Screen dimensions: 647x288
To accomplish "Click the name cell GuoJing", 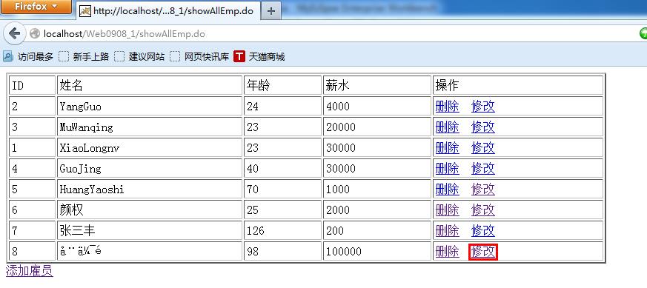I will click(150, 169).
